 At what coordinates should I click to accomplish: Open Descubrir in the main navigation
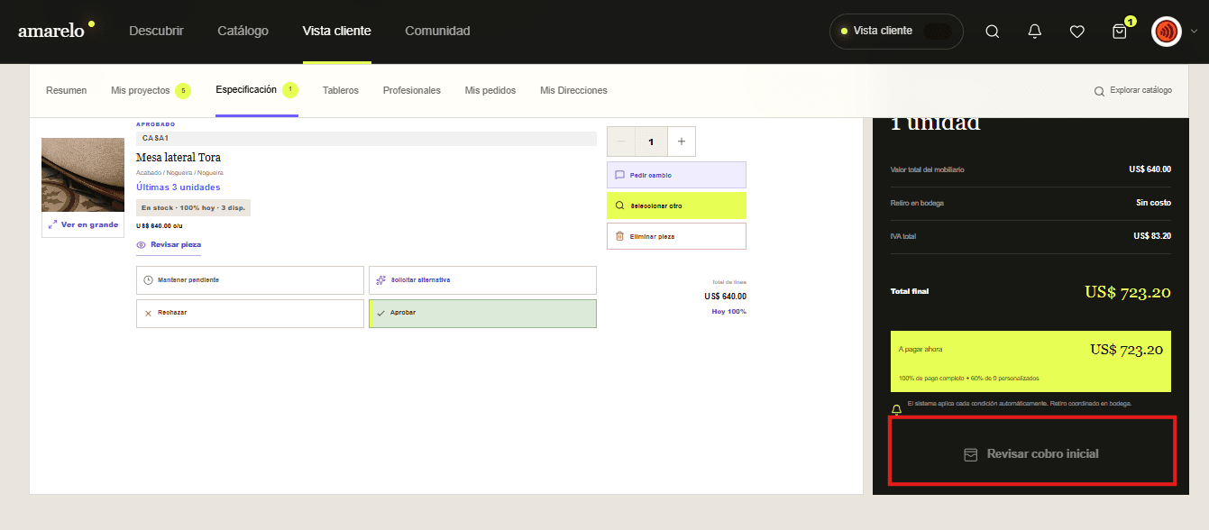tap(156, 31)
